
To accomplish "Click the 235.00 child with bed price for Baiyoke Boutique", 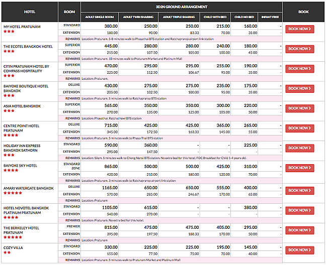I will [223, 86].
